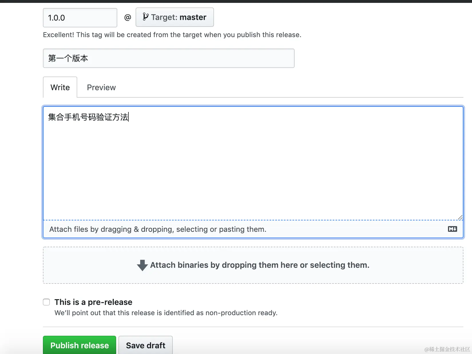The image size is (472, 354).
Task: Click the tag version input showing 1.0.0
Action: pos(80,18)
